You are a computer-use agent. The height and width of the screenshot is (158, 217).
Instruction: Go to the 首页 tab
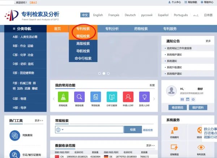pyautogui.click(x=58, y=29)
